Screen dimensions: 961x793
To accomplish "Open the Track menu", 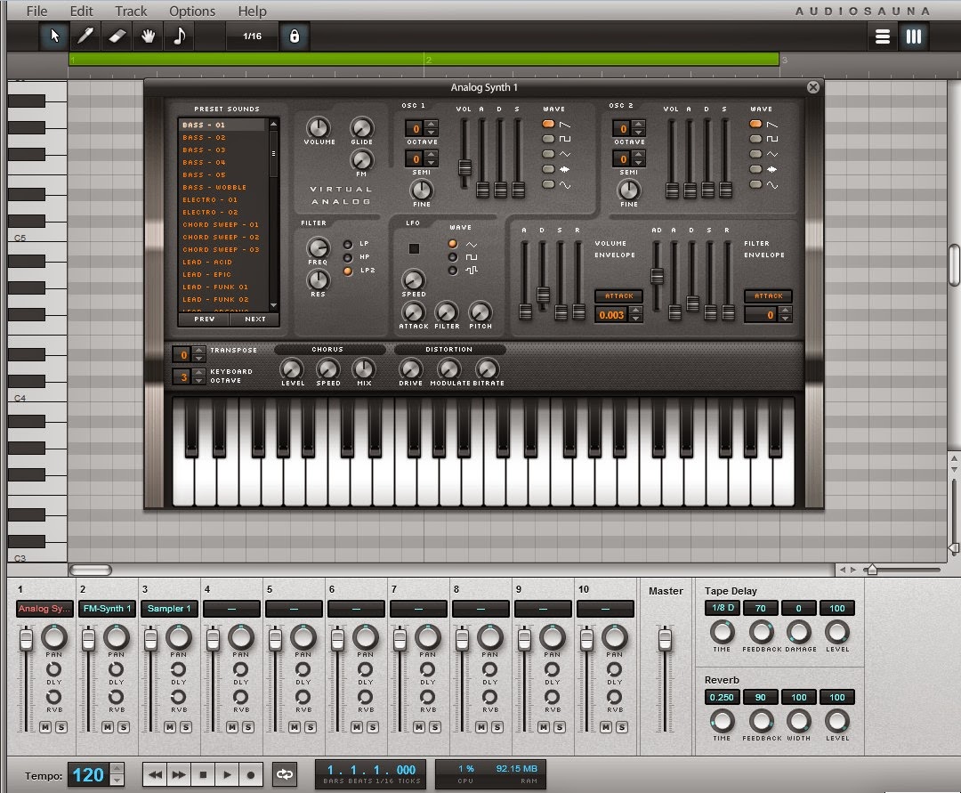I will [131, 11].
